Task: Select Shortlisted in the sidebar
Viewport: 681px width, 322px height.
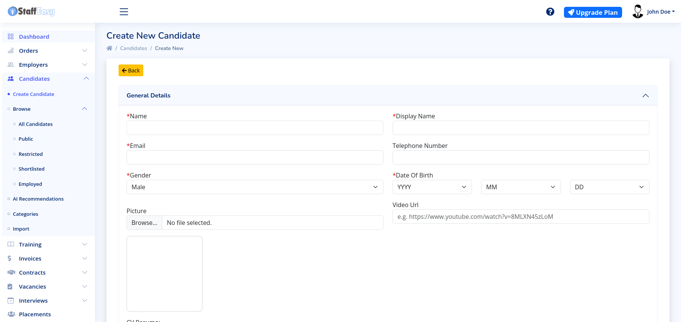Action: coord(32,169)
